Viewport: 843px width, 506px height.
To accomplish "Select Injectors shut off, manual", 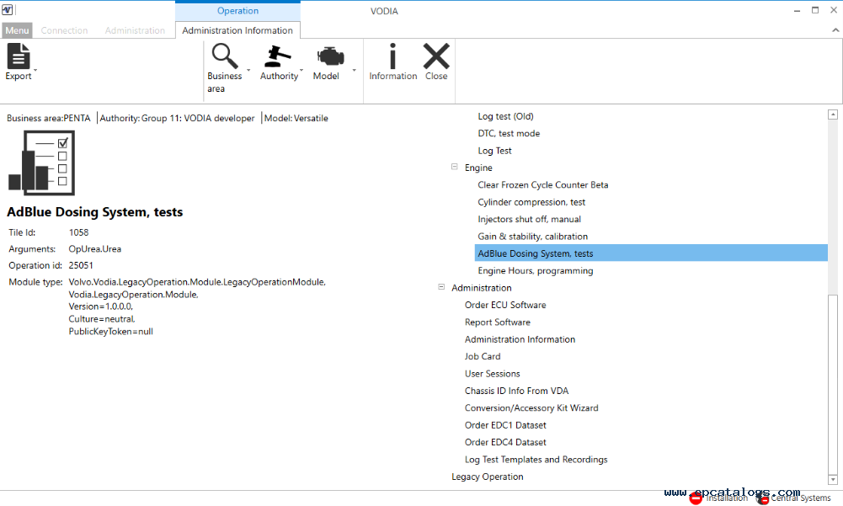I will (529, 220).
